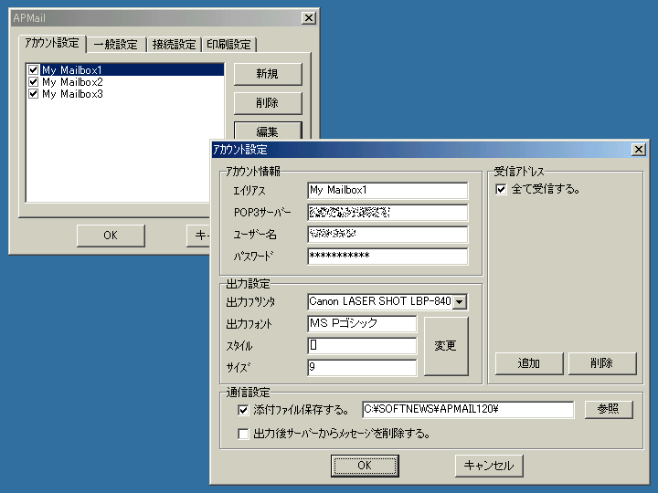
Task: Click the キャンセル button in アカウント設定
Action: tap(489, 466)
